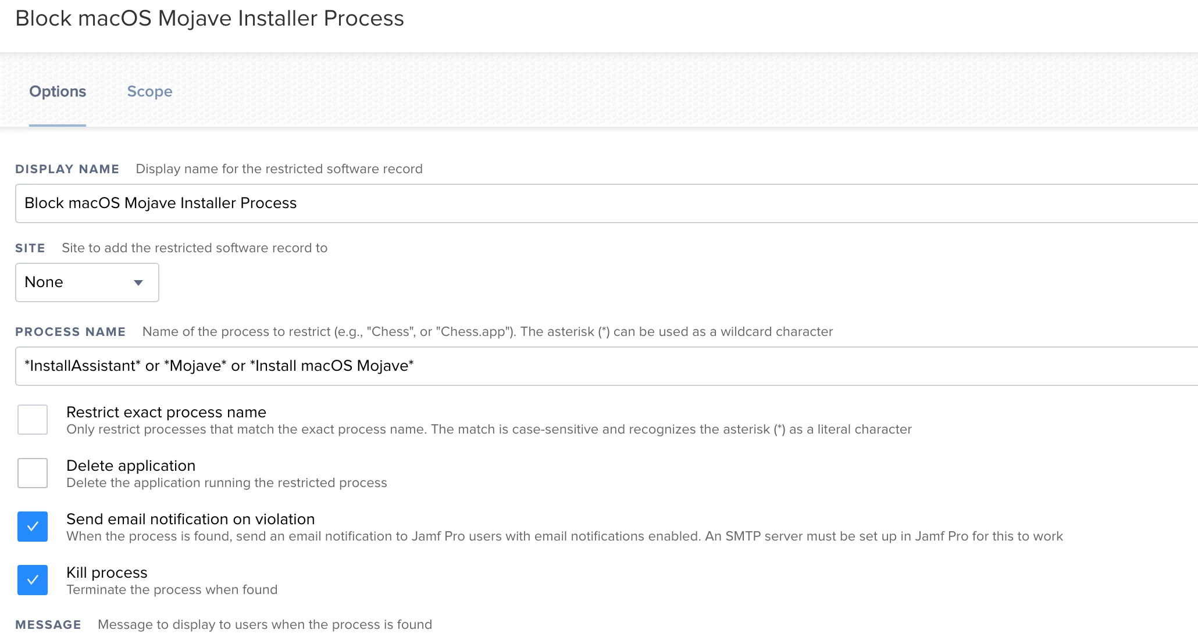Screen dimensions: 1198x637
Task: Click the PROCESS NAME field label
Action: pos(70,332)
